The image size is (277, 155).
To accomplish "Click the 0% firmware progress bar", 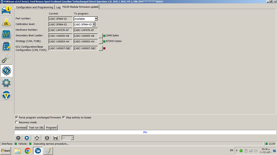I will click(145, 132).
